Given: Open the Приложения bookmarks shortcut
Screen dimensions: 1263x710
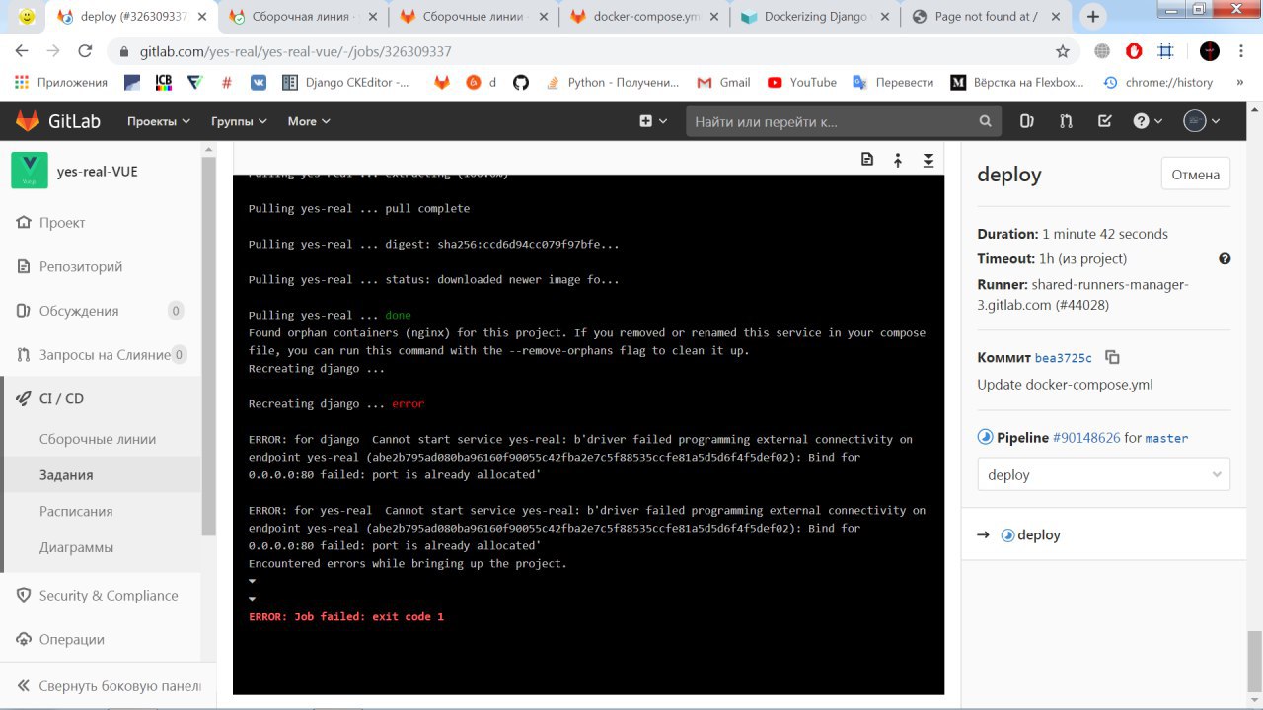Looking at the screenshot, I should [61, 83].
